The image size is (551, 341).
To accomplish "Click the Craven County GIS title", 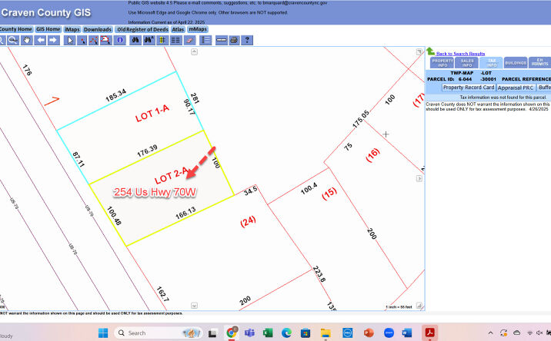I will [x=45, y=12].
